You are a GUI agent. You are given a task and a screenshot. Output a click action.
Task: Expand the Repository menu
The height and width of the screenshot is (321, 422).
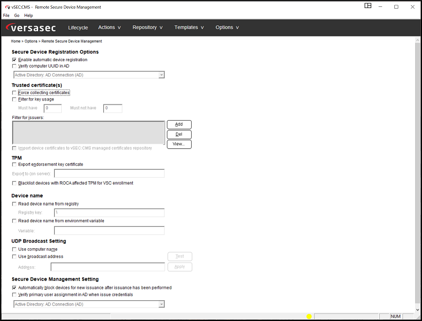(147, 28)
